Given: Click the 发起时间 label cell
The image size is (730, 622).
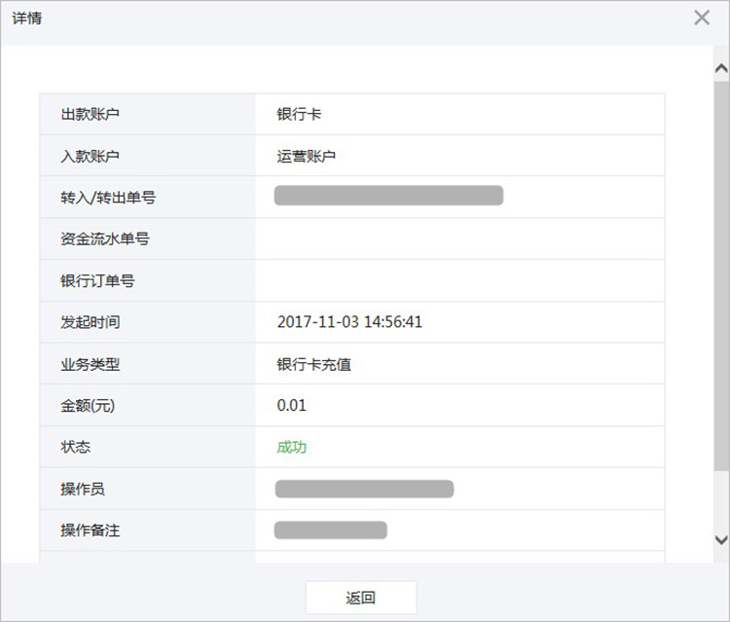Looking at the screenshot, I should pyautogui.click(x=148, y=322).
